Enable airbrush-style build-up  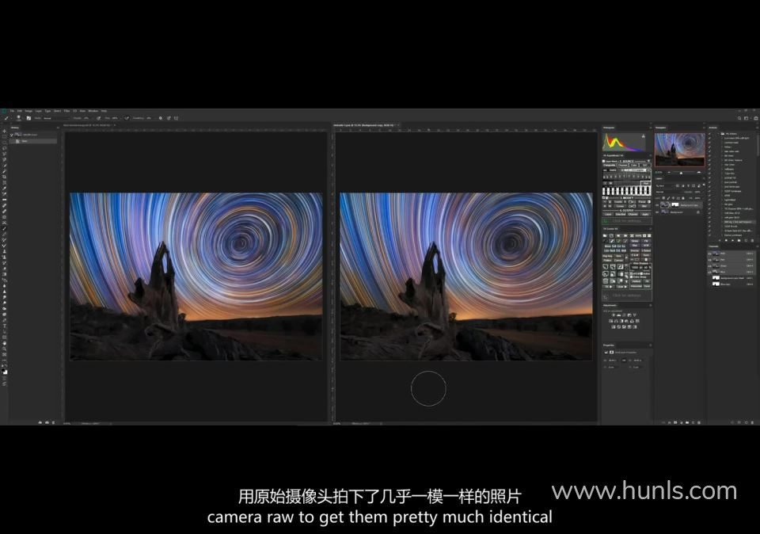coord(127,118)
